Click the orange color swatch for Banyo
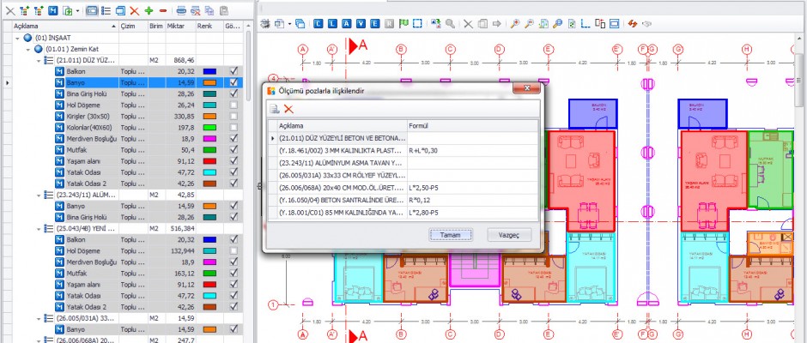 (x=209, y=83)
